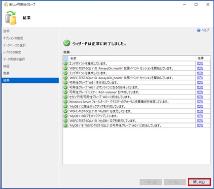Select text 可用性グループ 'AG1' がオンラインになるのを待っています
Image resolution: width=214 pixels, height=189 pixels.
point(104,87)
